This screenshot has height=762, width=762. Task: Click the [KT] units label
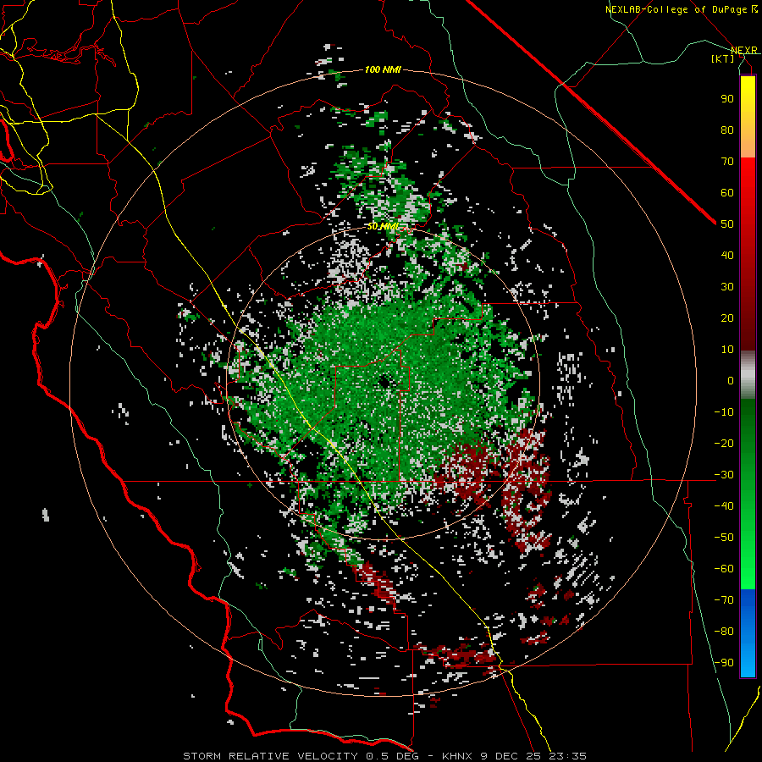point(723,58)
